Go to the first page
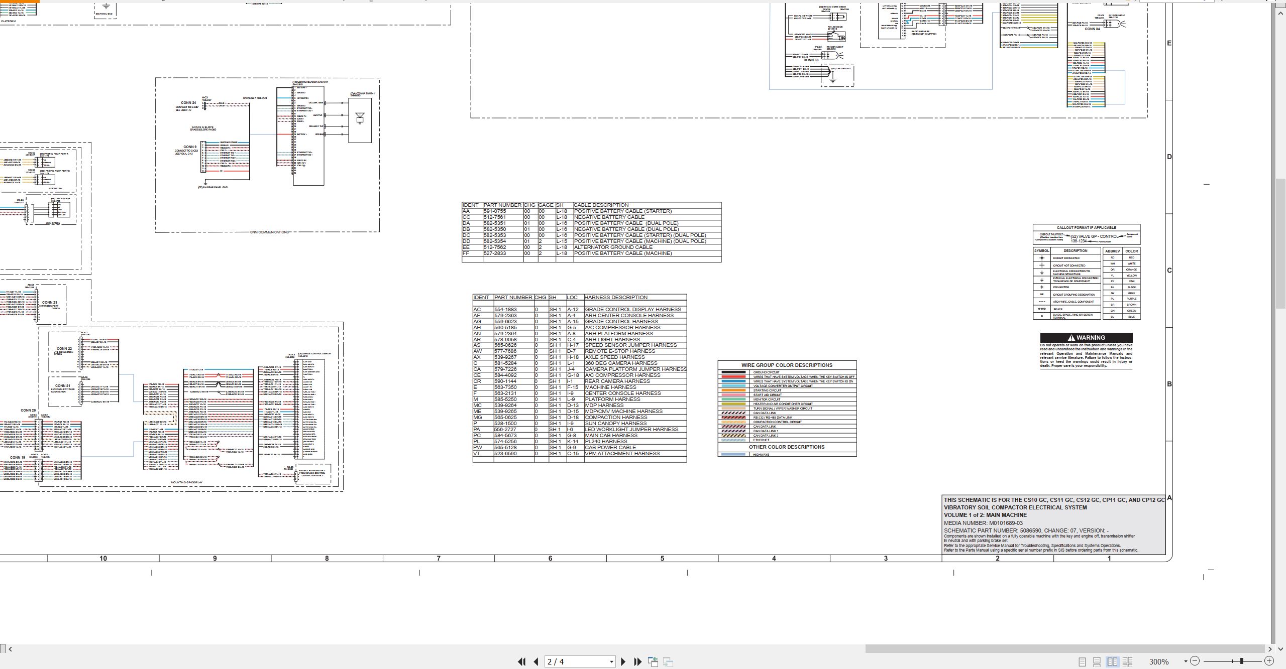Image resolution: width=1286 pixels, height=669 pixels. point(521,662)
